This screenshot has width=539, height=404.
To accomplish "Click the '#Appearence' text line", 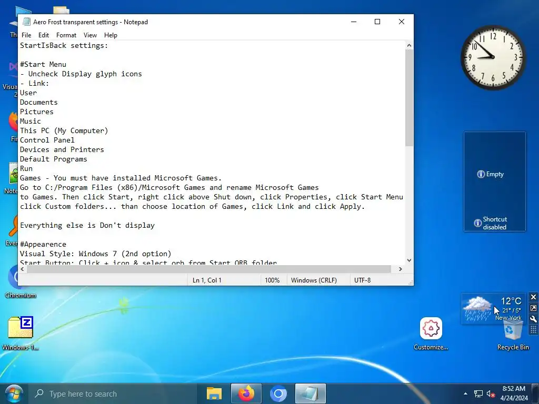I will pos(43,244).
